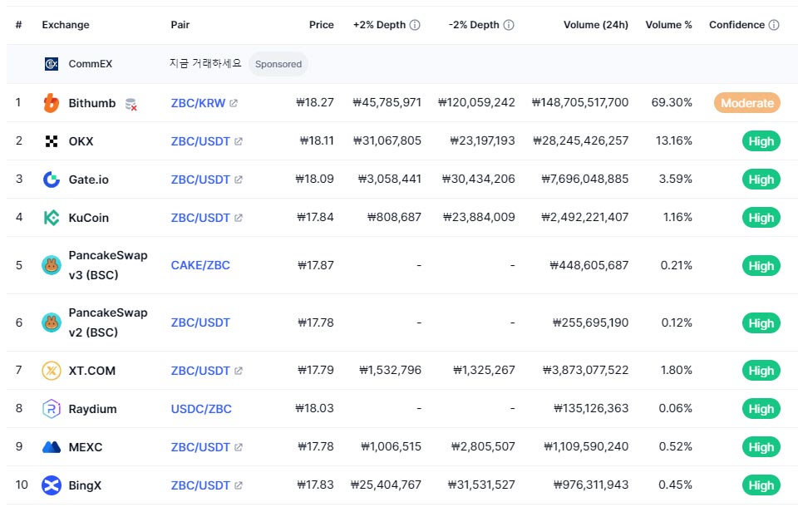Click the CommEX exchange logo
The height and width of the screenshot is (507, 798).
pos(52,64)
